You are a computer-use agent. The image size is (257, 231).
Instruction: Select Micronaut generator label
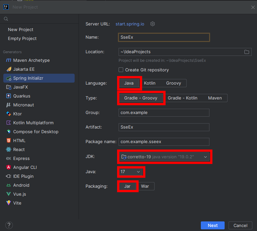[x=24, y=105]
